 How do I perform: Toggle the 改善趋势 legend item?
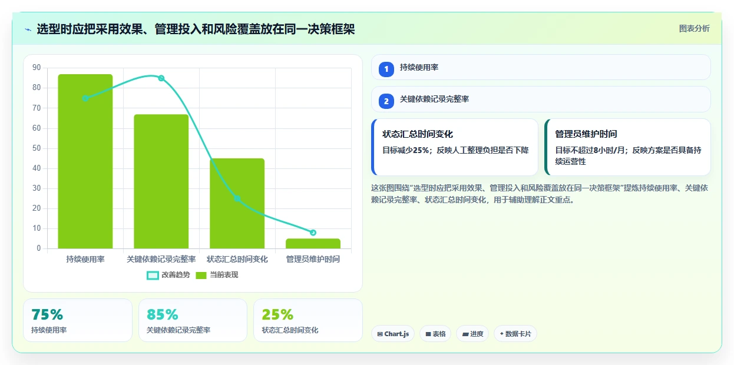[168, 275]
